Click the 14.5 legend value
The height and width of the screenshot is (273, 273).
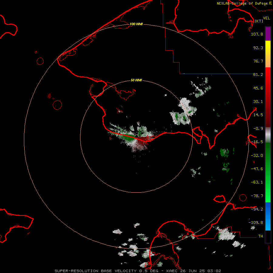(x=258, y=115)
